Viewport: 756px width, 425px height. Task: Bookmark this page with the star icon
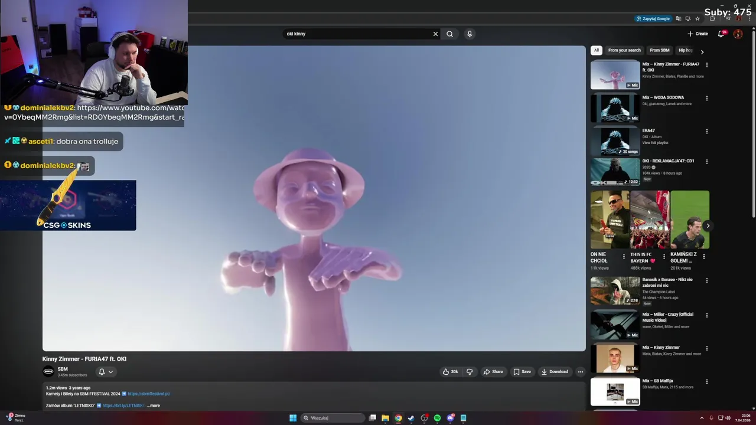point(697,18)
